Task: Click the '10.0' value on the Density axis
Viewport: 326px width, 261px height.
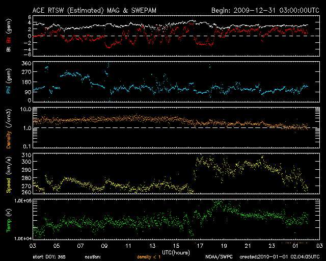Action: [26, 109]
